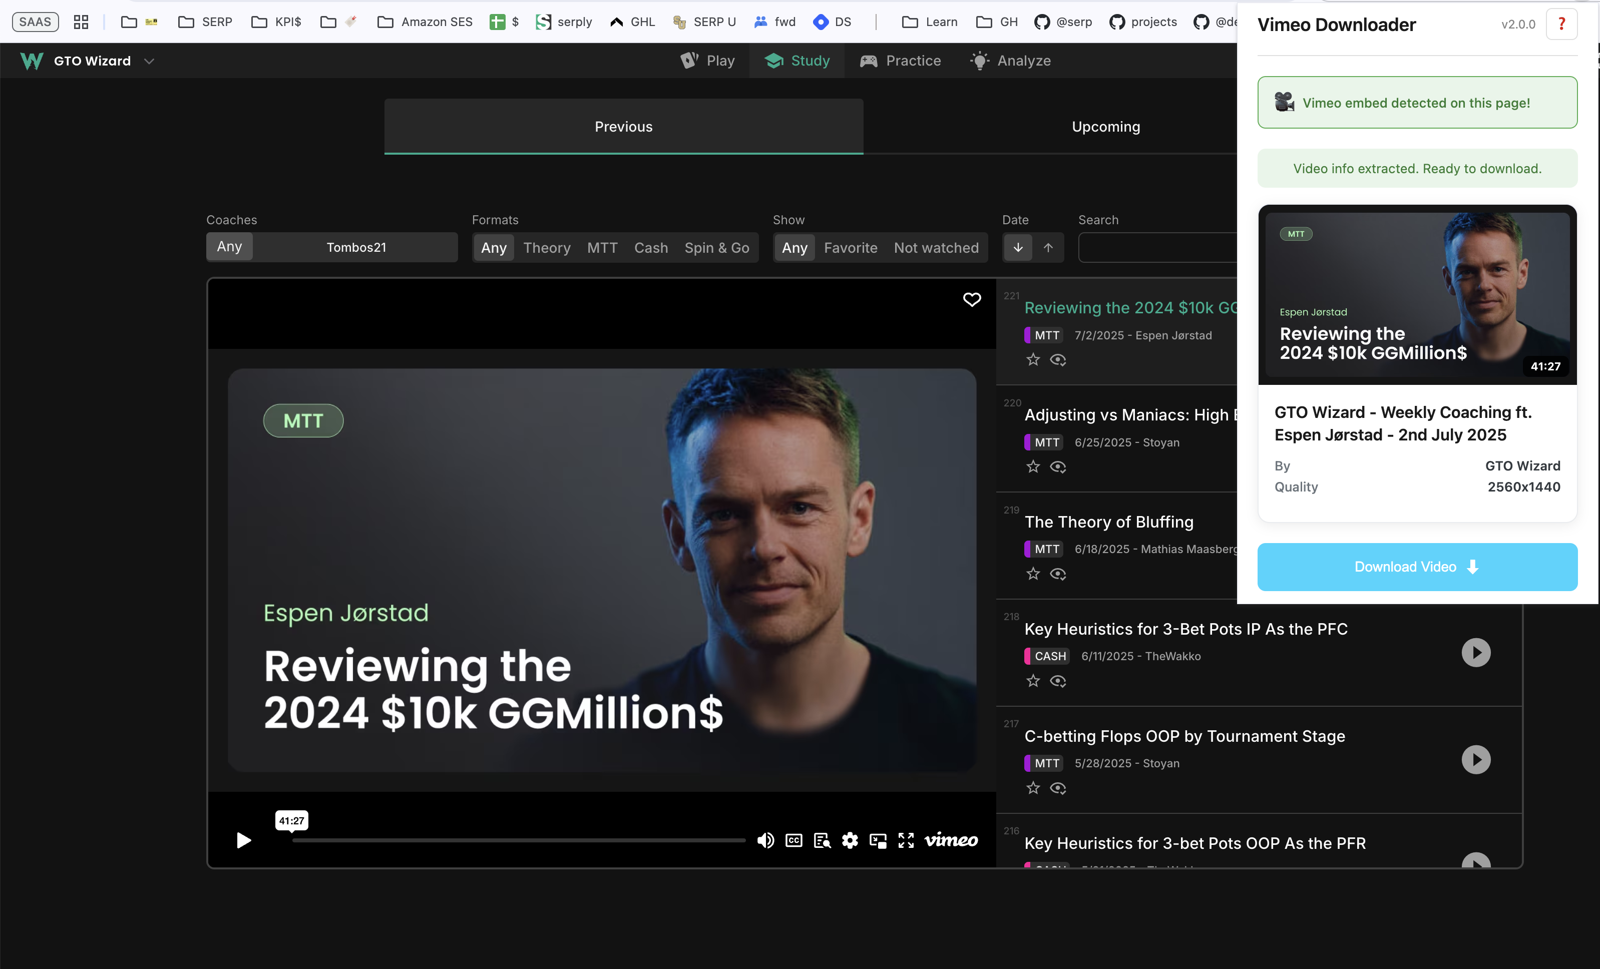Viewport: 1600px width, 969px height.
Task: Sort the list by date ascending
Action: coord(1047,247)
